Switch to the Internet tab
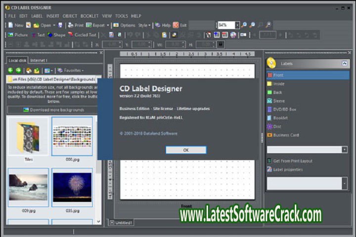 (x=39, y=61)
